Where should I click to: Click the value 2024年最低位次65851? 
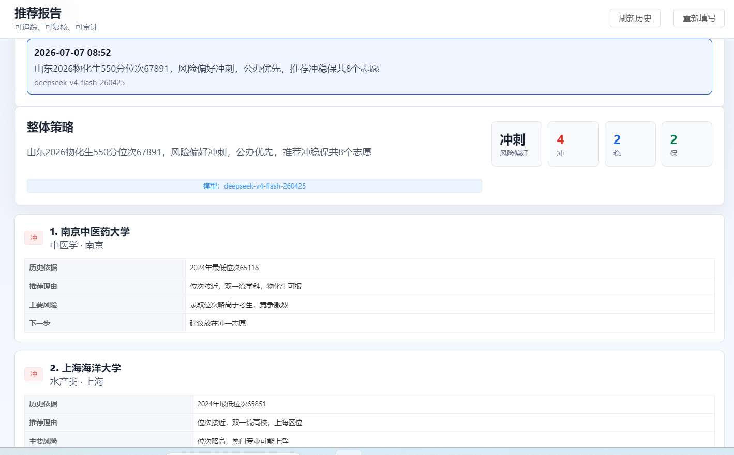232,404
